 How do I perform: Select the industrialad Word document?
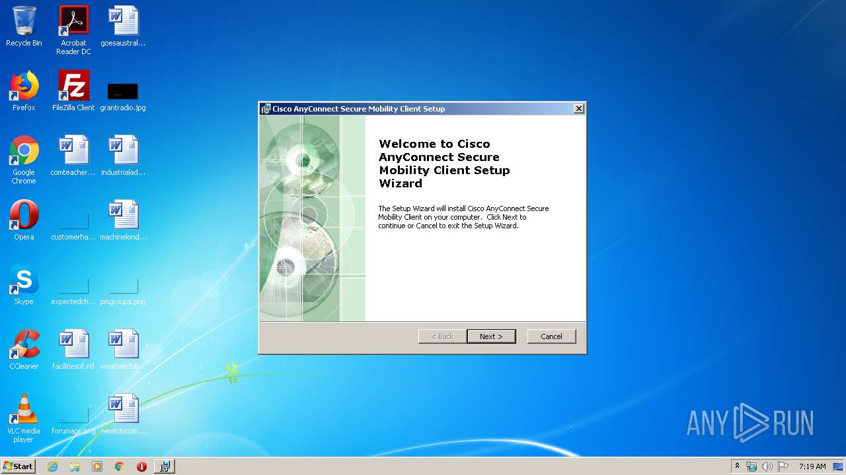click(x=124, y=156)
